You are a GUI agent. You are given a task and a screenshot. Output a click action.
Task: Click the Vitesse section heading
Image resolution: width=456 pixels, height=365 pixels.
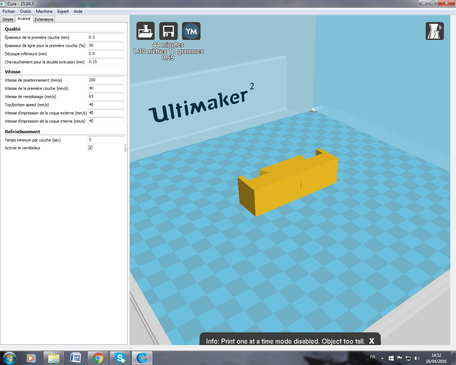[x=13, y=72]
